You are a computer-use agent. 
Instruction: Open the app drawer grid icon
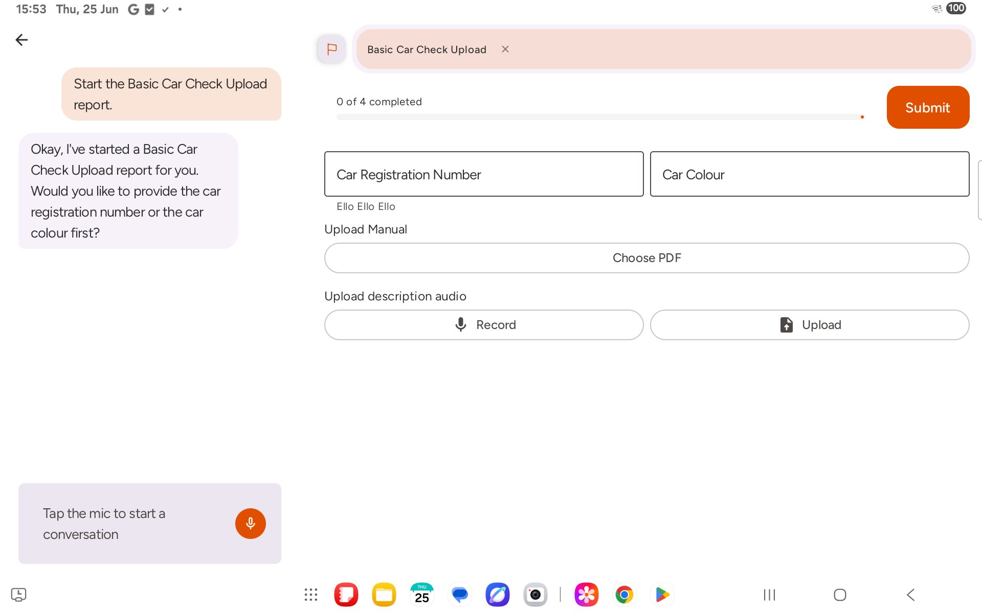click(x=311, y=595)
